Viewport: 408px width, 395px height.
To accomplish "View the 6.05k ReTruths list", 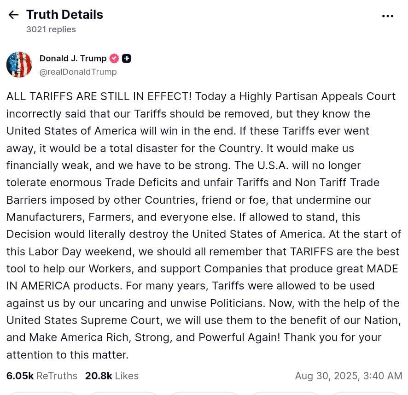I will [42, 376].
